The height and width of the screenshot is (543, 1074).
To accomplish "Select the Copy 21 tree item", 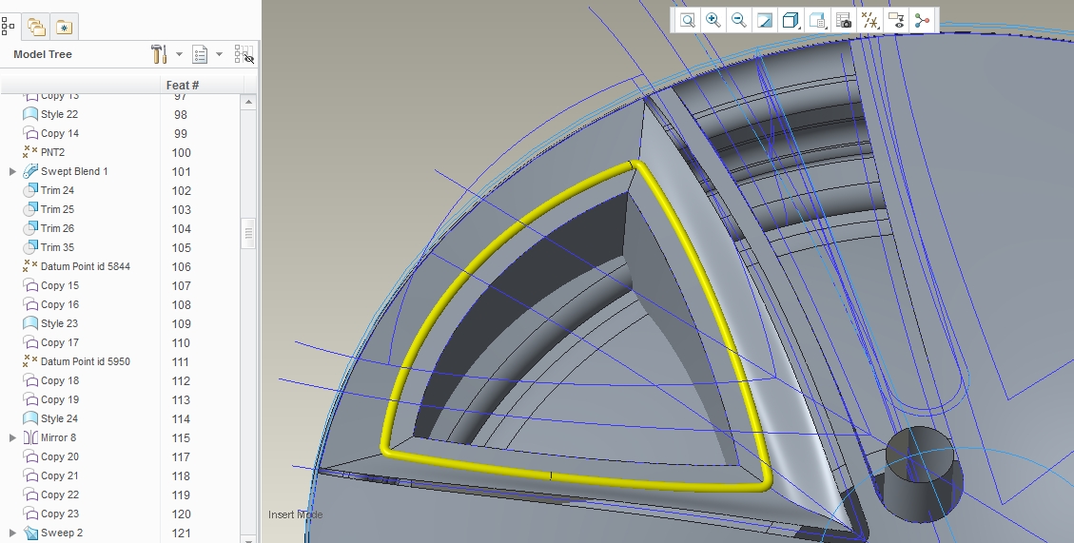I will coord(60,475).
